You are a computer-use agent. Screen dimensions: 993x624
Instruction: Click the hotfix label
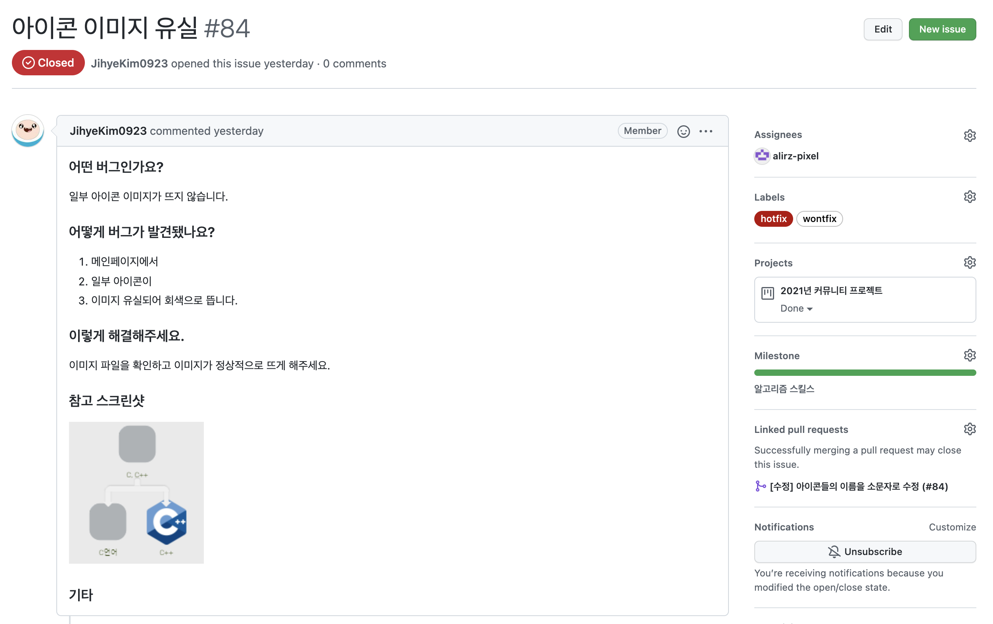pyautogui.click(x=773, y=219)
